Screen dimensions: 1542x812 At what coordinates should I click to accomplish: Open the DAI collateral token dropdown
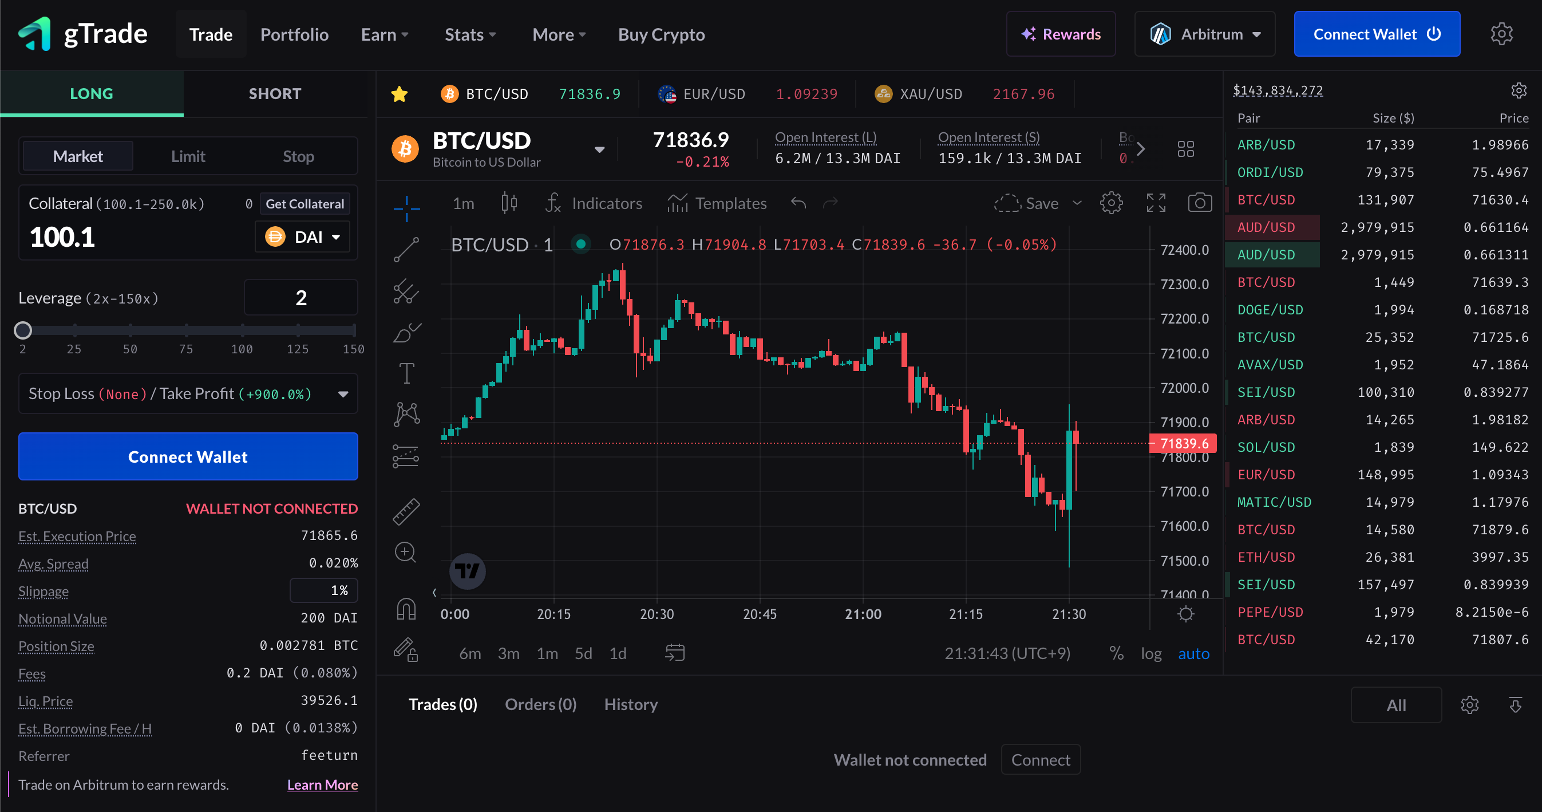click(x=302, y=237)
